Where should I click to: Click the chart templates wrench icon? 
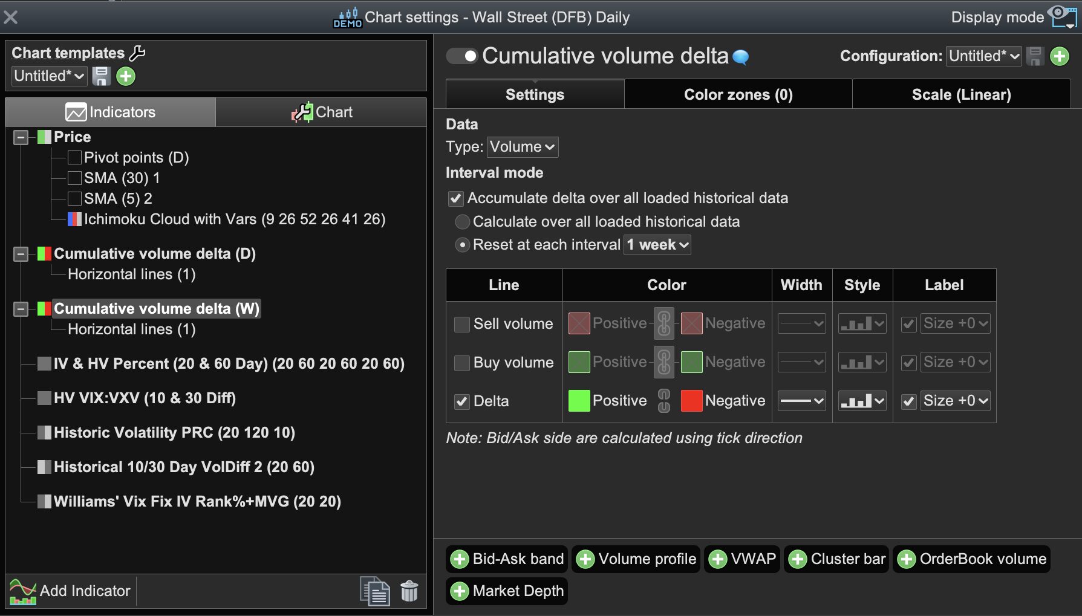click(x=138, y=53)
